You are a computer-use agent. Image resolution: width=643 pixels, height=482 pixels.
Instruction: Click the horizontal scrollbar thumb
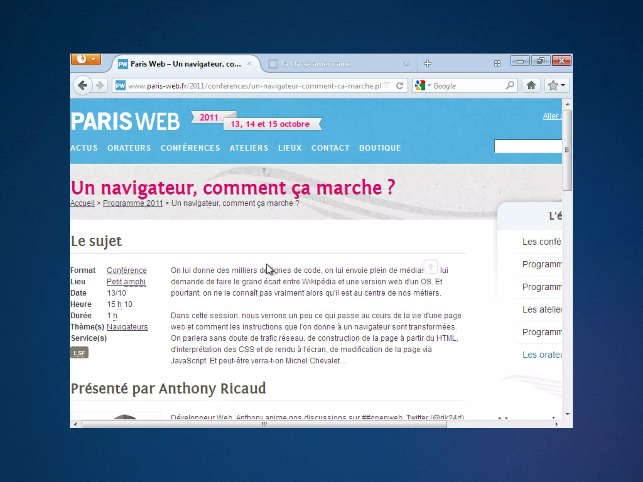pos(264,424)
